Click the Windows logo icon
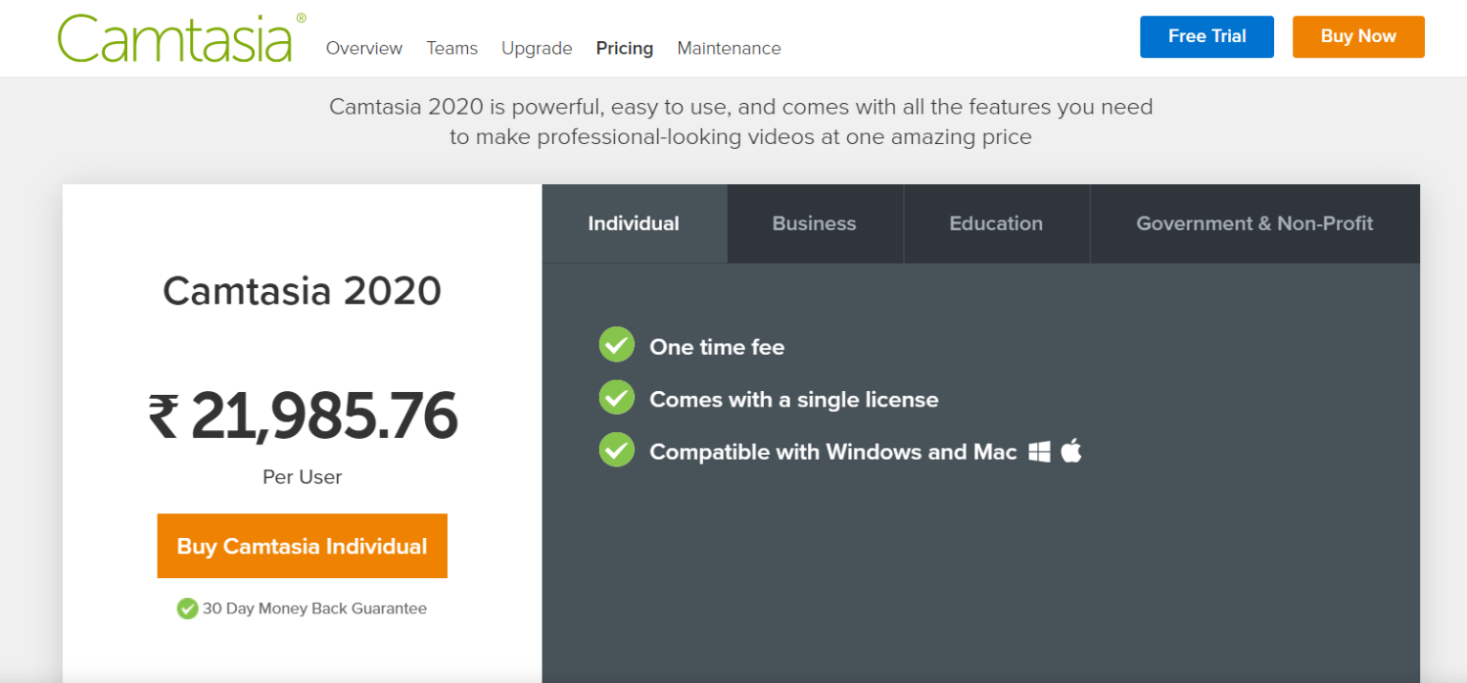Image resolution: width=1467 pixels, height=683 pixels. (x=1039, y=451)
